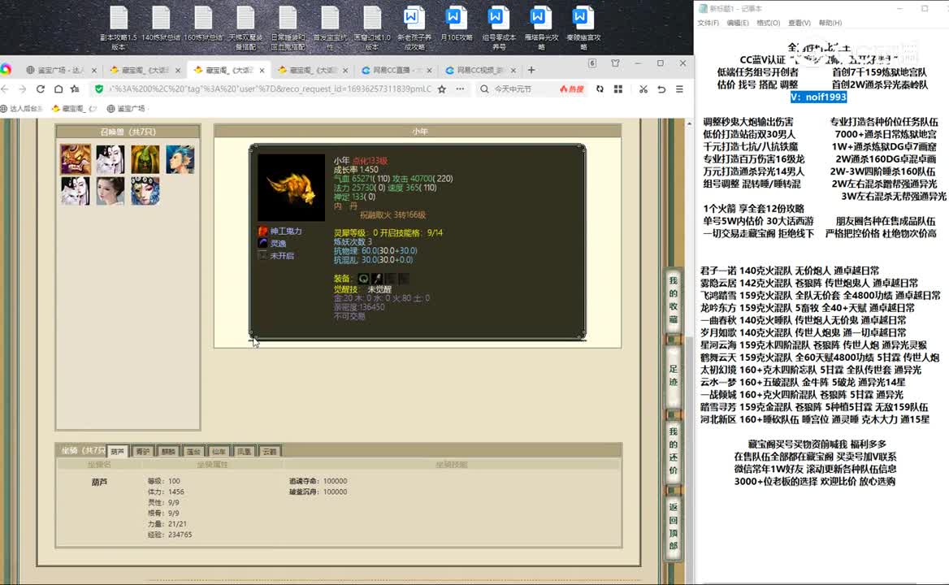Screen dimensions: 949x585
Task: Open the 藏宝阁 bookmark in bookmarks bar
Action: [75, 109]
